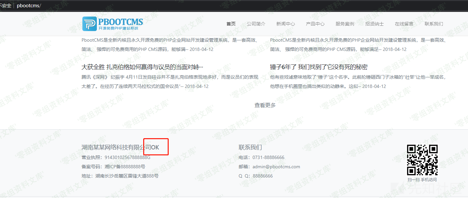The height and width of the screenshot is (198, 468).
Task: Open the 服务案例 navigation tab
Action: 344,23
